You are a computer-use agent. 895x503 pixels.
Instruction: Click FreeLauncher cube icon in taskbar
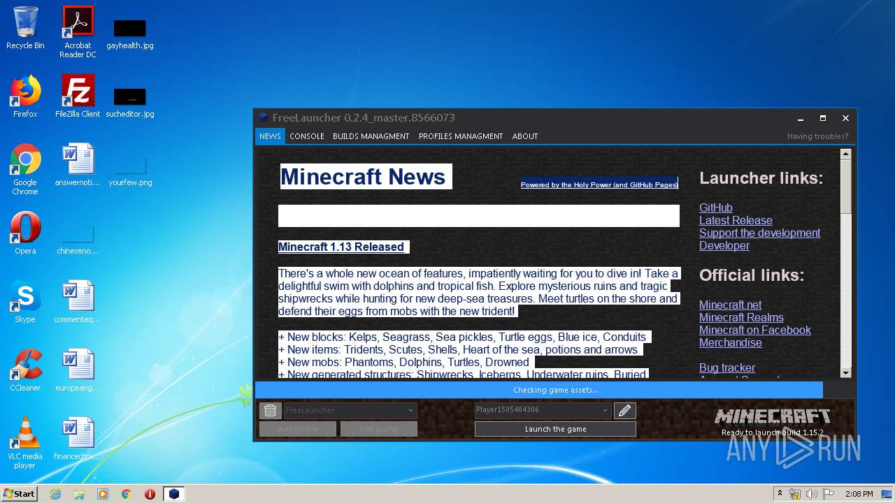[174, 494]
